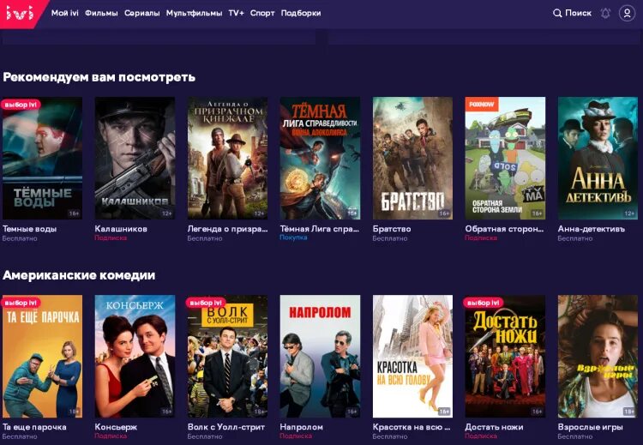Click the Достать ножи title below its poster
Screen dimensions: 643x445
494,427
